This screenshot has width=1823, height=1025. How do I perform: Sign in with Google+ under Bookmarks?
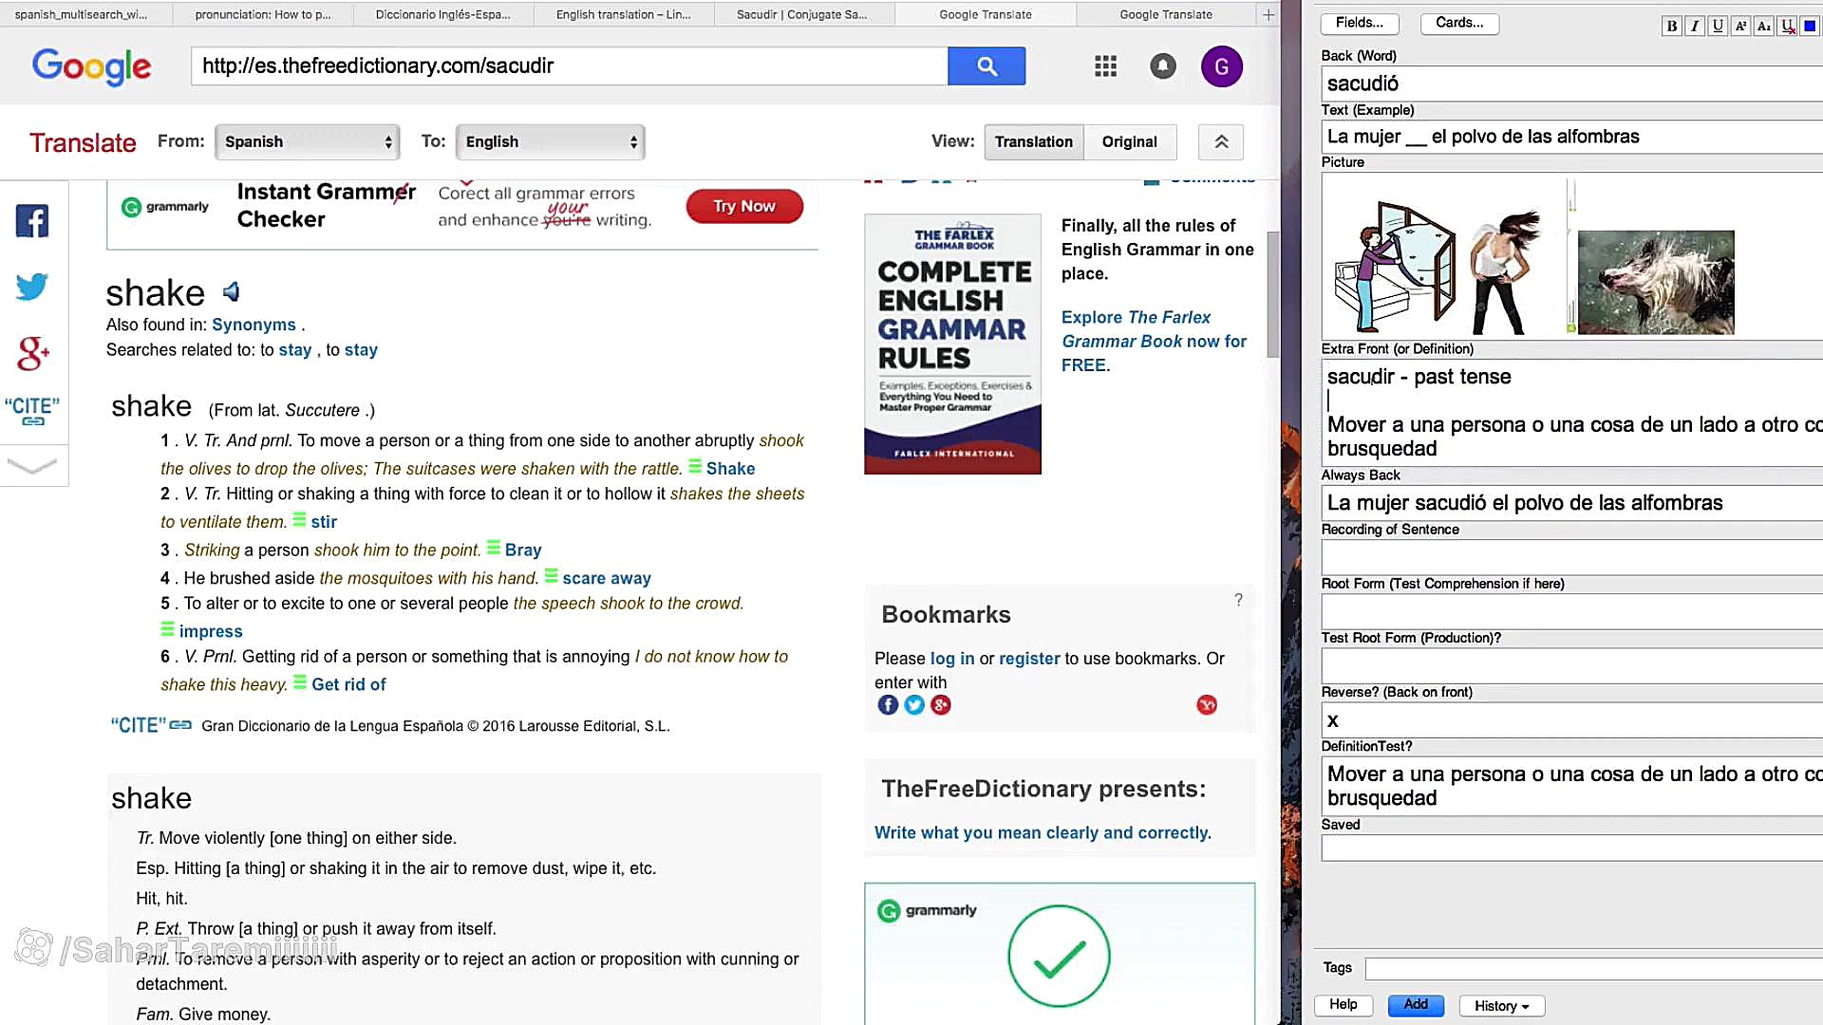(941, 704)
